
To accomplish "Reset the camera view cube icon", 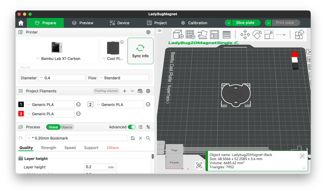I will (199, 165).
